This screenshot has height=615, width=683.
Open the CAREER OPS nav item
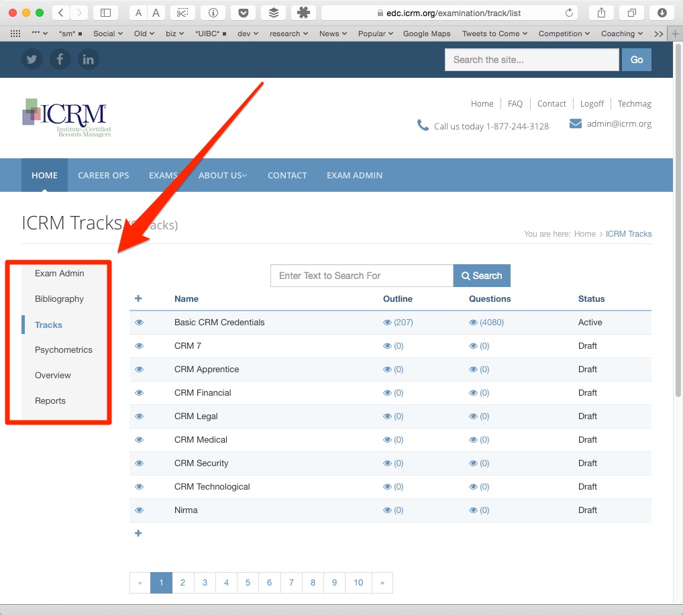[103, 175]
